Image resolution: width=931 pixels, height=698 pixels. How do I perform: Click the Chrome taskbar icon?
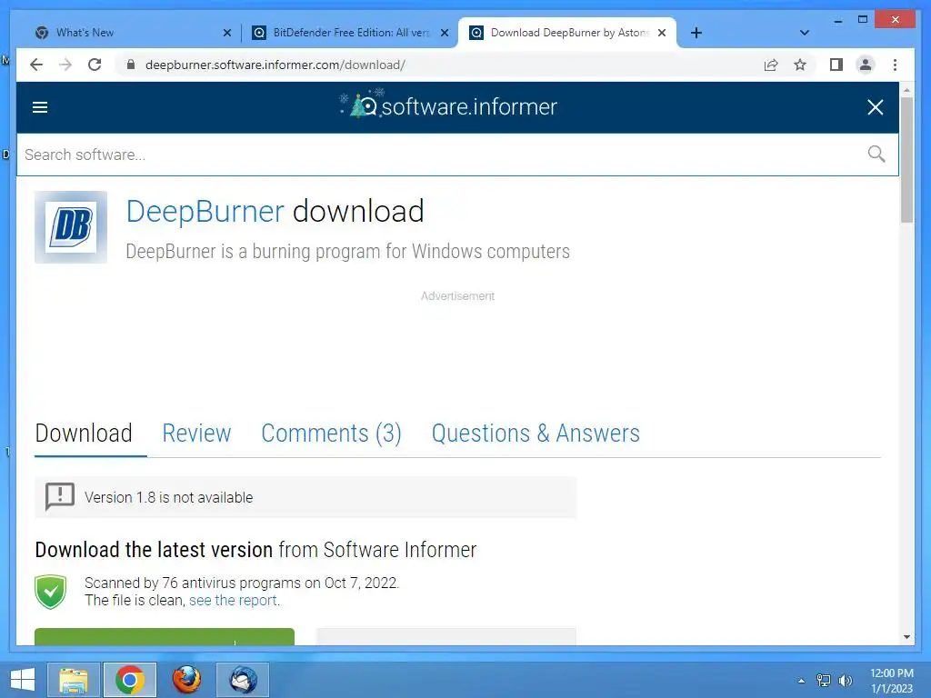130,680
